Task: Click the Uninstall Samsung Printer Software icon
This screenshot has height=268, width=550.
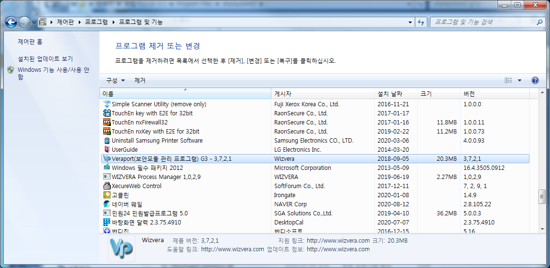Action: (x=107, y=141)
